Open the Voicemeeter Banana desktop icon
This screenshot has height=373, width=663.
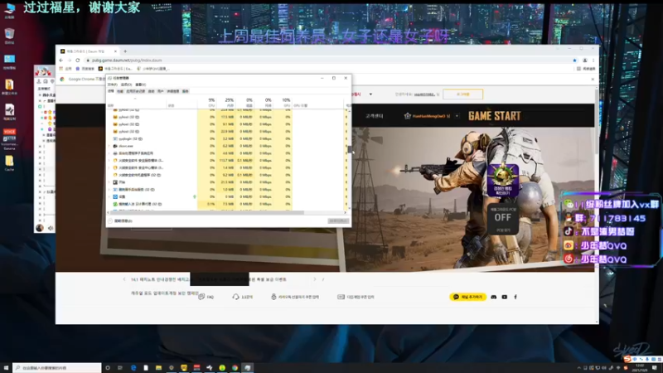pyautogui.click(x=9, y=138)
